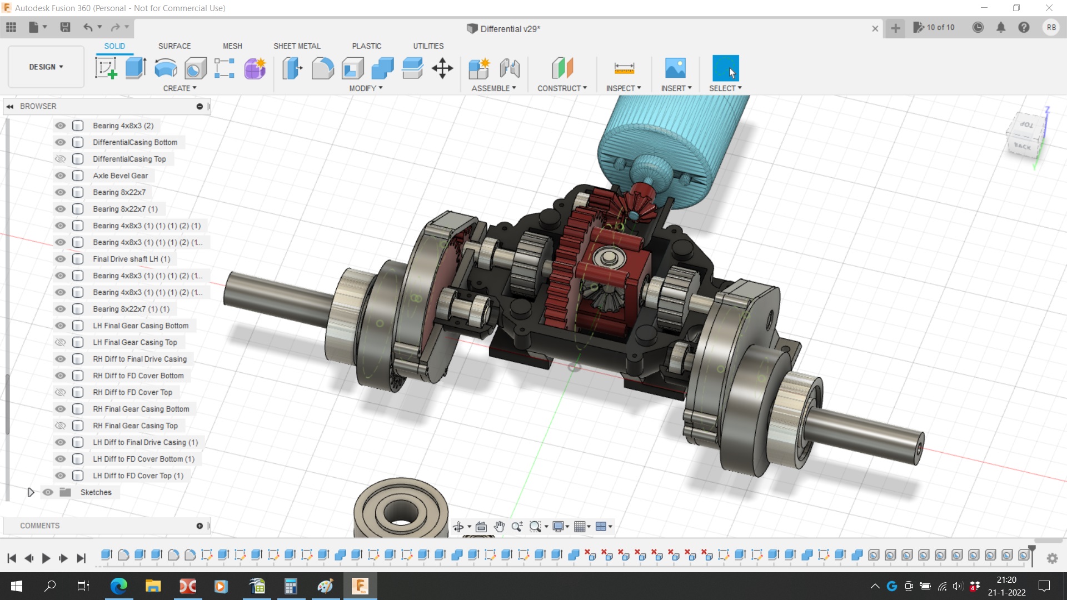Select the Fillet tool
This screenshot has width=1067, height=600.
click(322, 68)
